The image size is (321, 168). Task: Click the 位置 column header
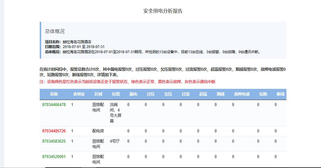click(x=116, y=94)
